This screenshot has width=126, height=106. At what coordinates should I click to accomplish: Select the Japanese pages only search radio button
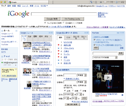point(64,23)
